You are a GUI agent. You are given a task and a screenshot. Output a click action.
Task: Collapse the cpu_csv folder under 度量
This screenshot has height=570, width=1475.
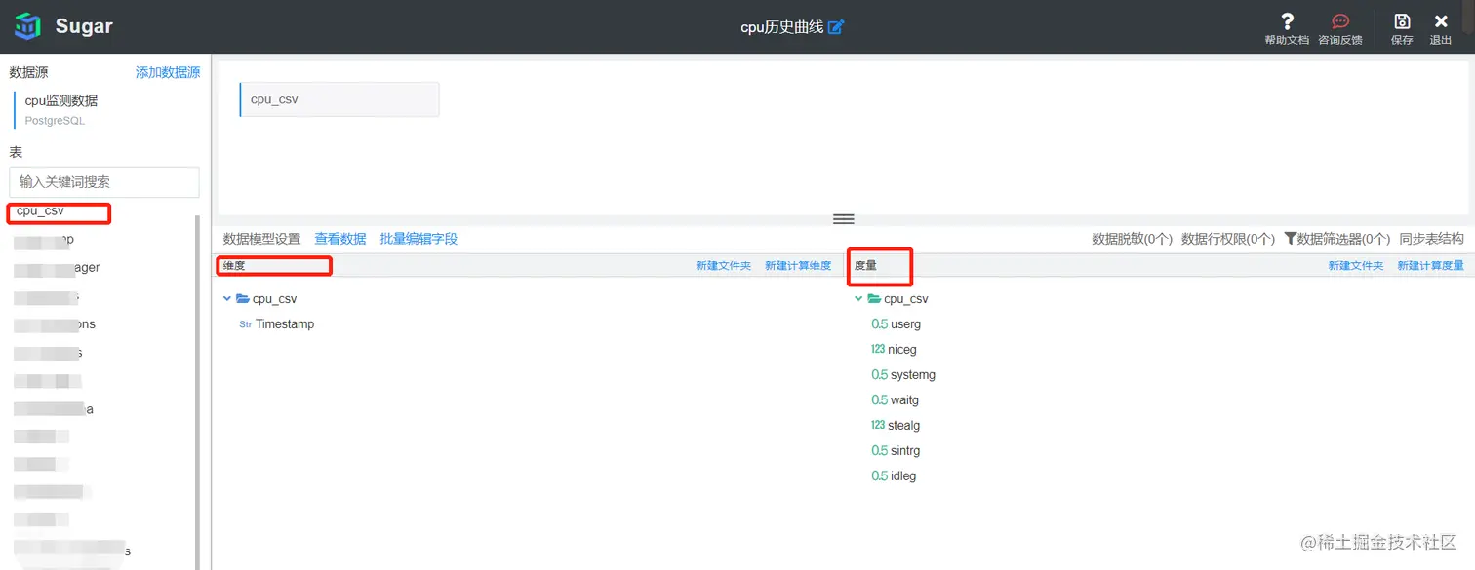click(858, 299)
